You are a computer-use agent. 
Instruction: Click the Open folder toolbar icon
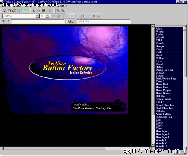click(x=14, y=11)
